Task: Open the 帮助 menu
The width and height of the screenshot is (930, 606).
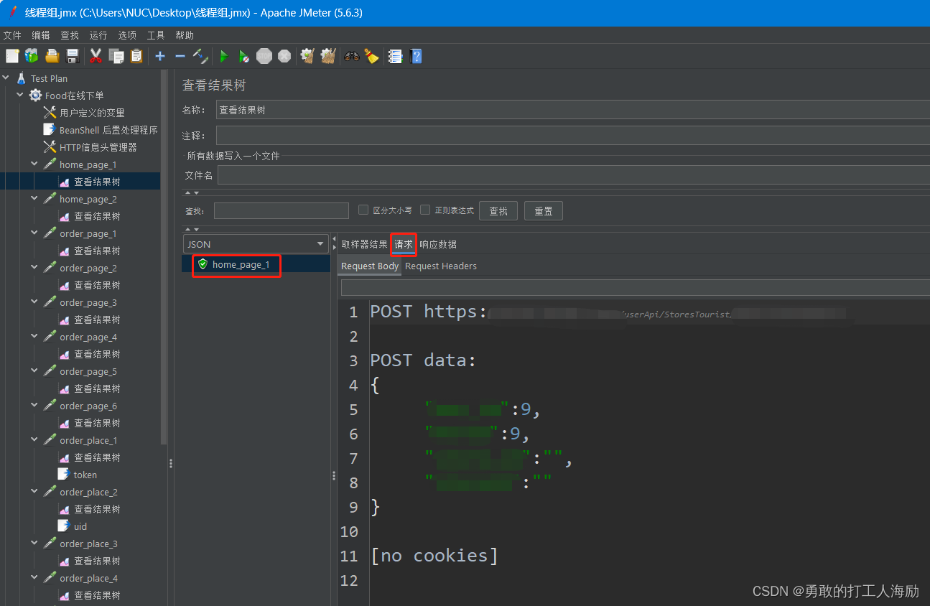Action: tap(185, 35)
